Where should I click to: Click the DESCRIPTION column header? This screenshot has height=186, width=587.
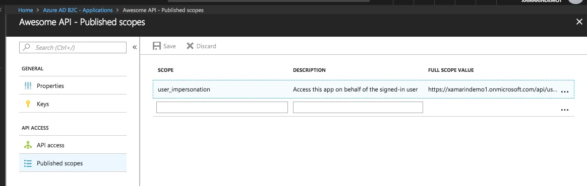[309, 70]
